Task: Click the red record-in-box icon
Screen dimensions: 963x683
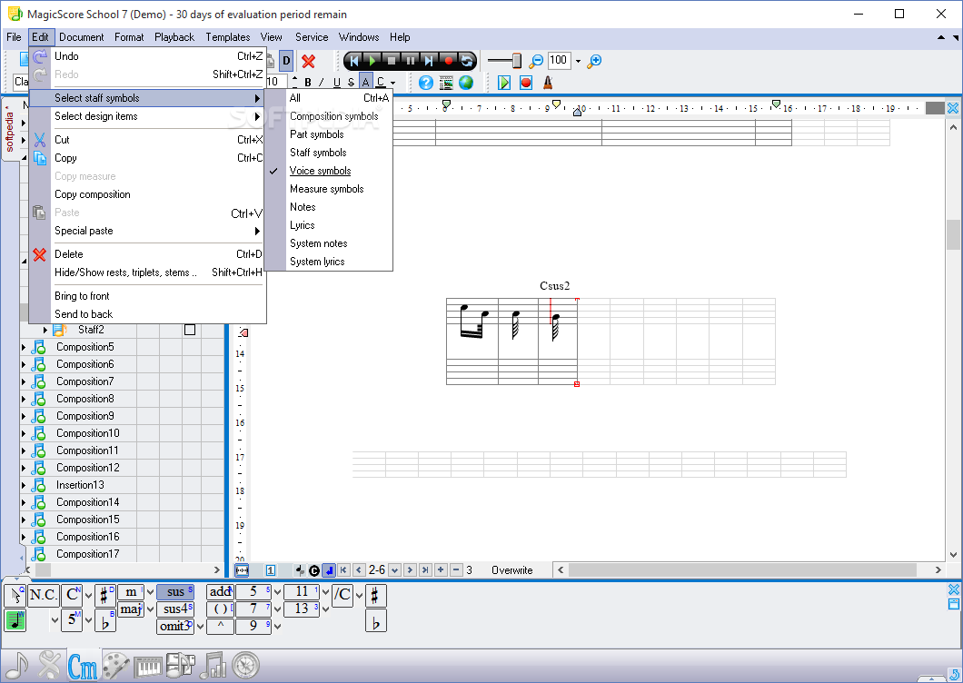Action: [526, 83]
